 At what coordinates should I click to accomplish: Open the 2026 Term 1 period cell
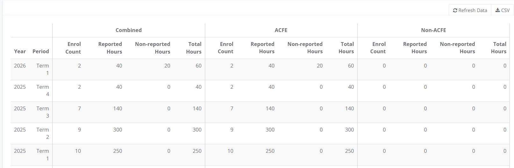pyautogui.click(x=43, y=69)
